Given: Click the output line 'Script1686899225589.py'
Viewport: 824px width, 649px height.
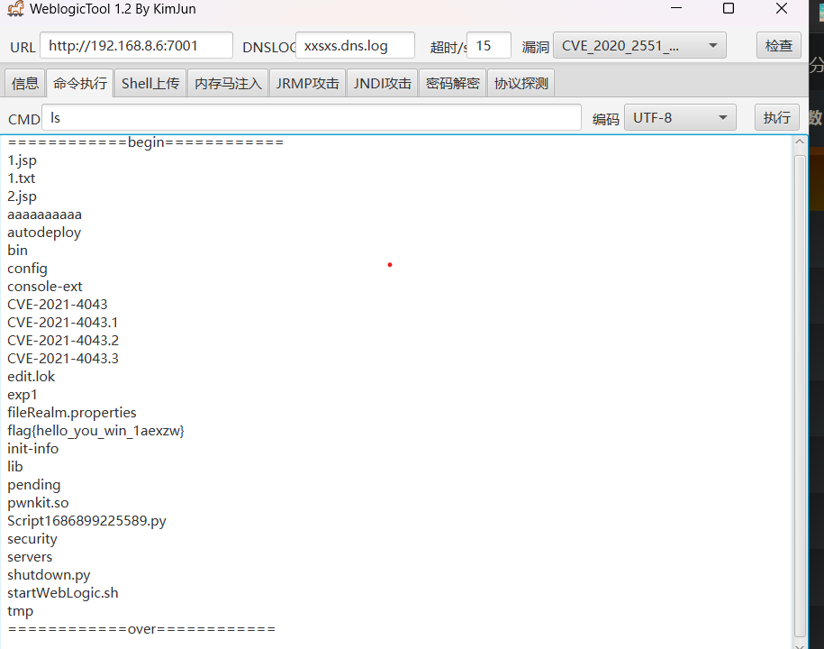Looking at the screenshot, I should [86, 521].
